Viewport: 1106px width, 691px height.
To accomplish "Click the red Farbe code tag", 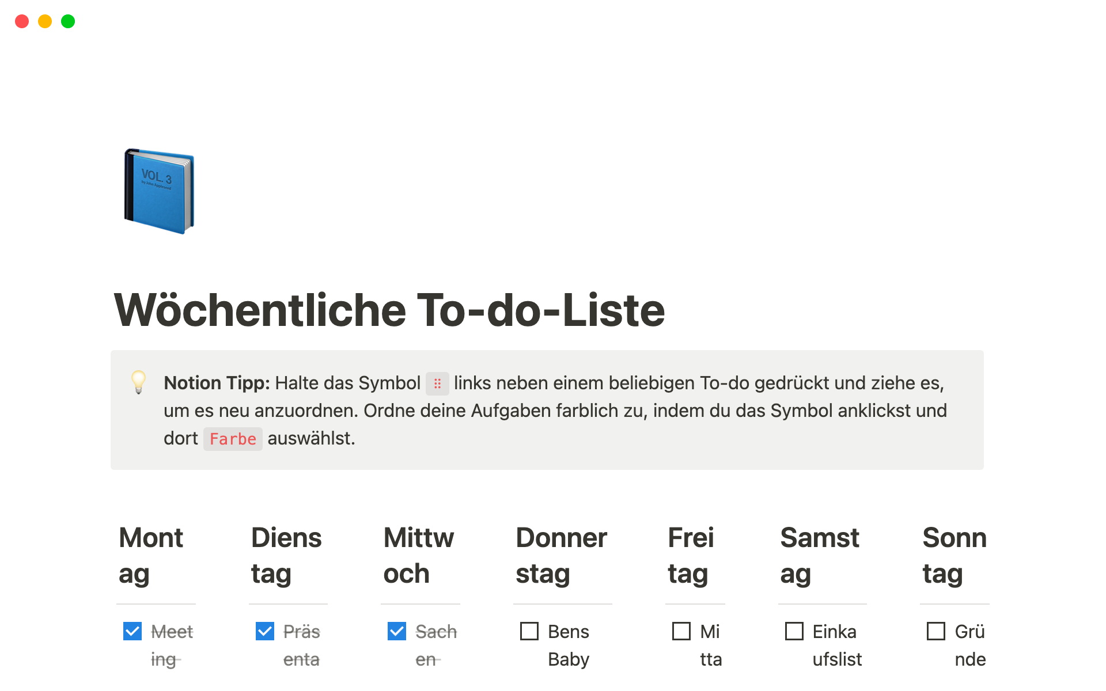I will pyautogui.click(x=233, y=439).
